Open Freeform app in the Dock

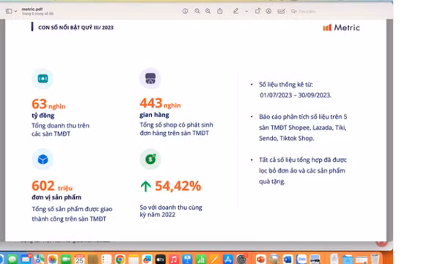pos(147,259)
